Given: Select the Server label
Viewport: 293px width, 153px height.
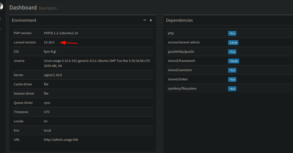Looking at the screenshot, I should click(19, 75).
